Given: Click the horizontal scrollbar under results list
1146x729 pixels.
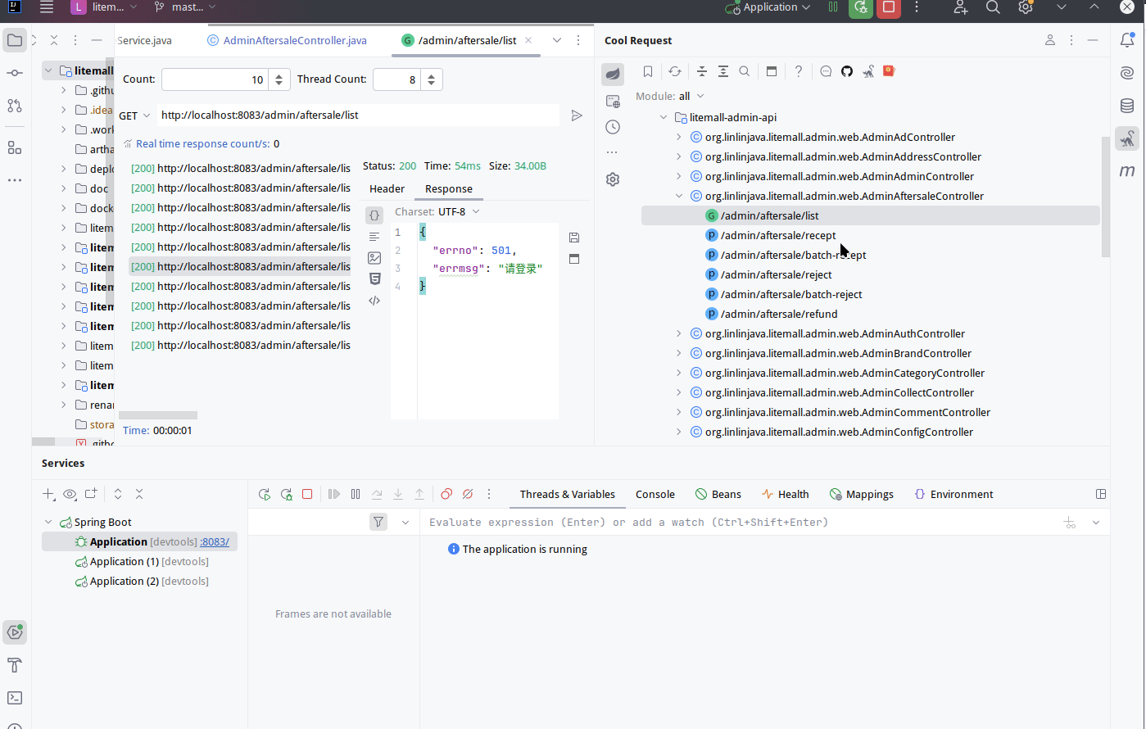Looking at the screenshot, I should (158, 415).
